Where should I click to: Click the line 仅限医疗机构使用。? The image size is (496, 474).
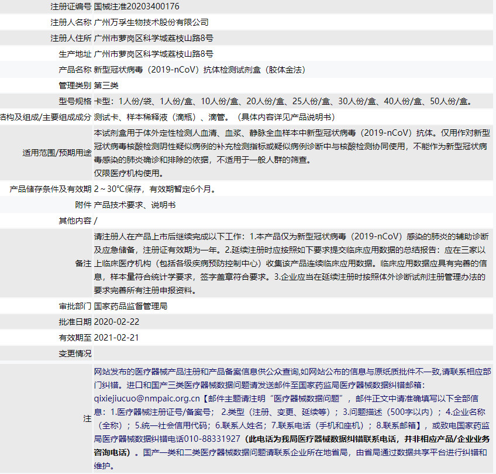[129, 173]
